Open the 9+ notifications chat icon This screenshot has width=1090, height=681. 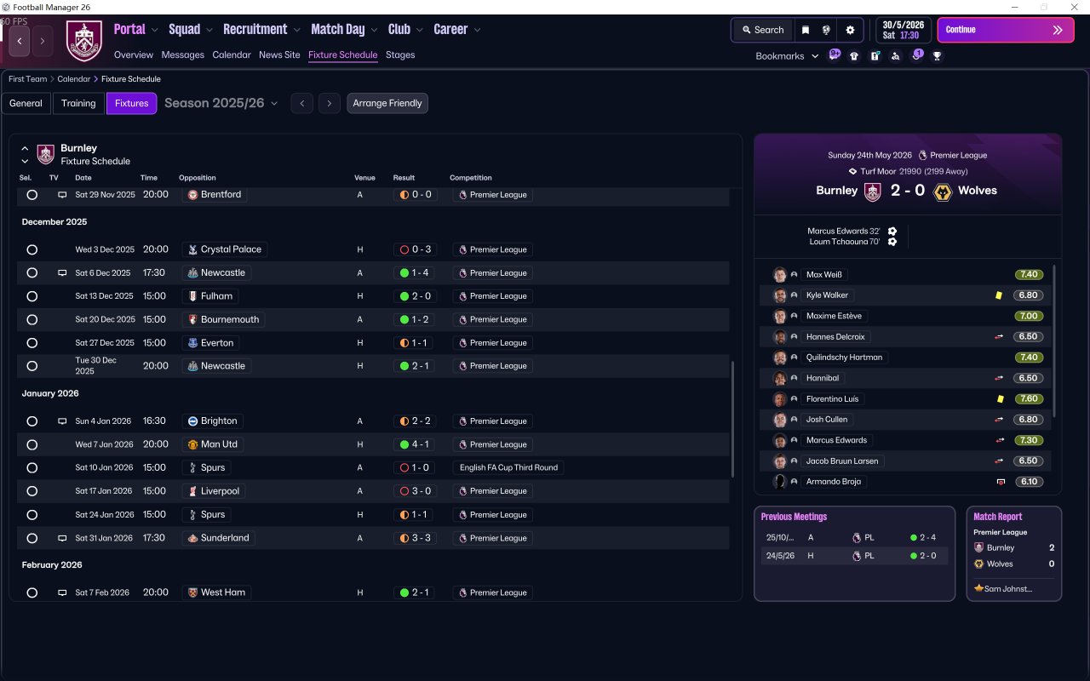click(x=835, y=55)
